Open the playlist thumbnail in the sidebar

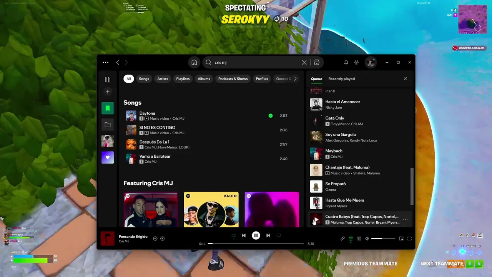pos(108,141)
